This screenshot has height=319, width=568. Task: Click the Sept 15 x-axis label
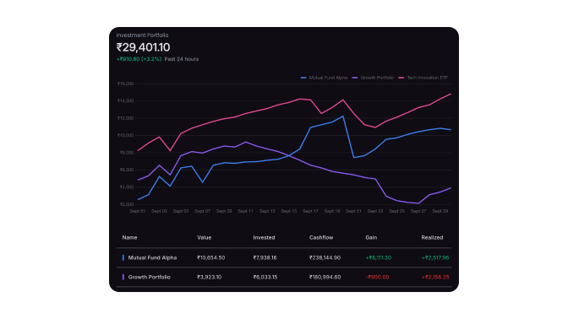coord(289,211)
